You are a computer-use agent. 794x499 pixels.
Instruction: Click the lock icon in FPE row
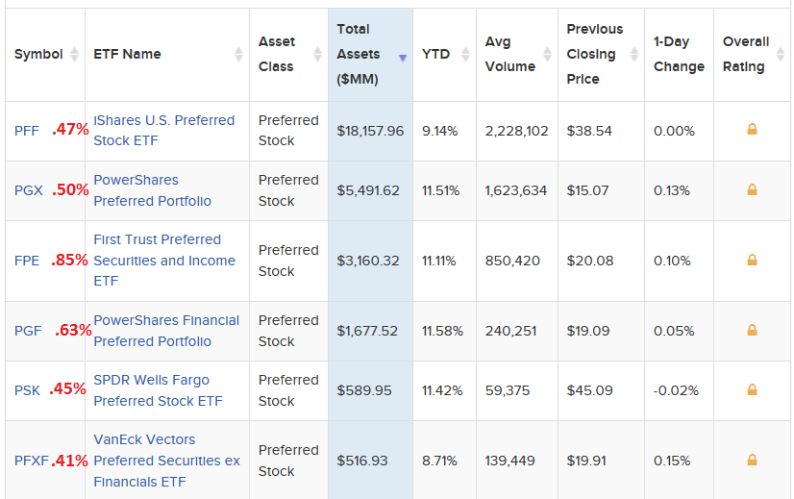[752, 260]
